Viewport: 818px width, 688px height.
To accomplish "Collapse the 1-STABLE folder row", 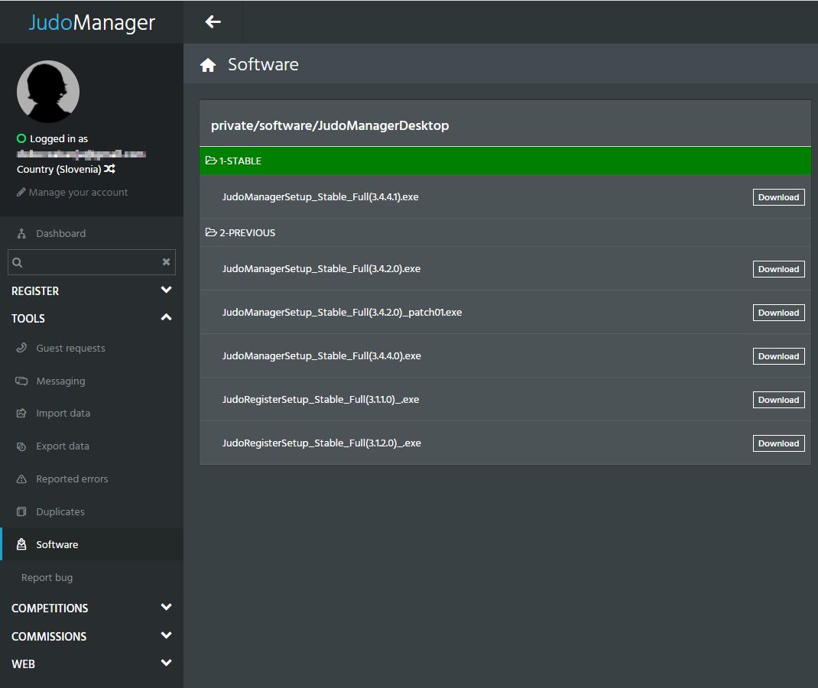I will (505, 161).
